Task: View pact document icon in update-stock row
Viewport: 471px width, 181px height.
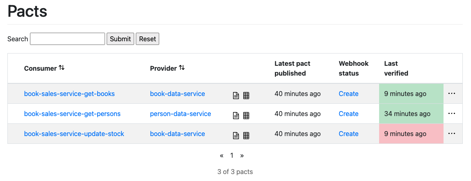Action: pyautogui.click(x=236, y=136)
